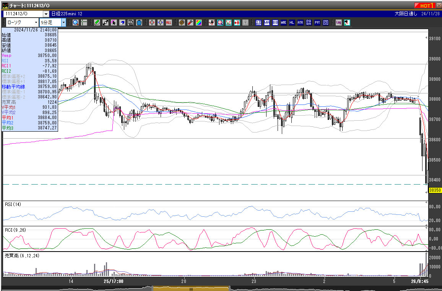Click the yen arrow order icon
Screen dimensions: 442x291
point(237,23)
